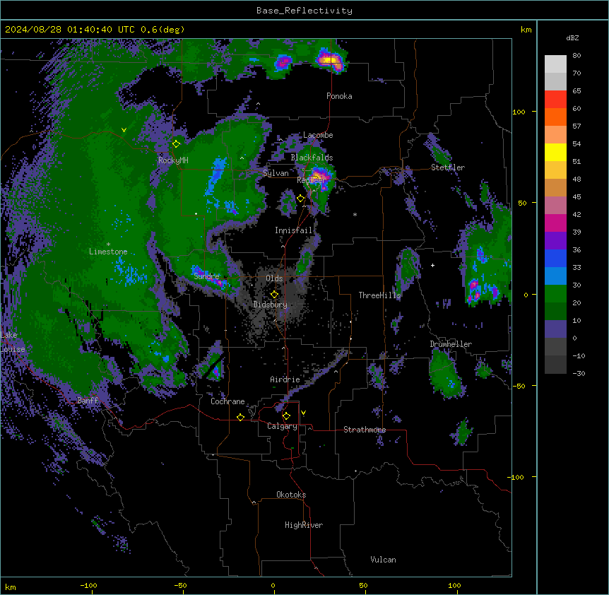This screenshot has height=595, width=609.
Task: Click the yellow marker above Calgary label
Action: coord(286,416)
